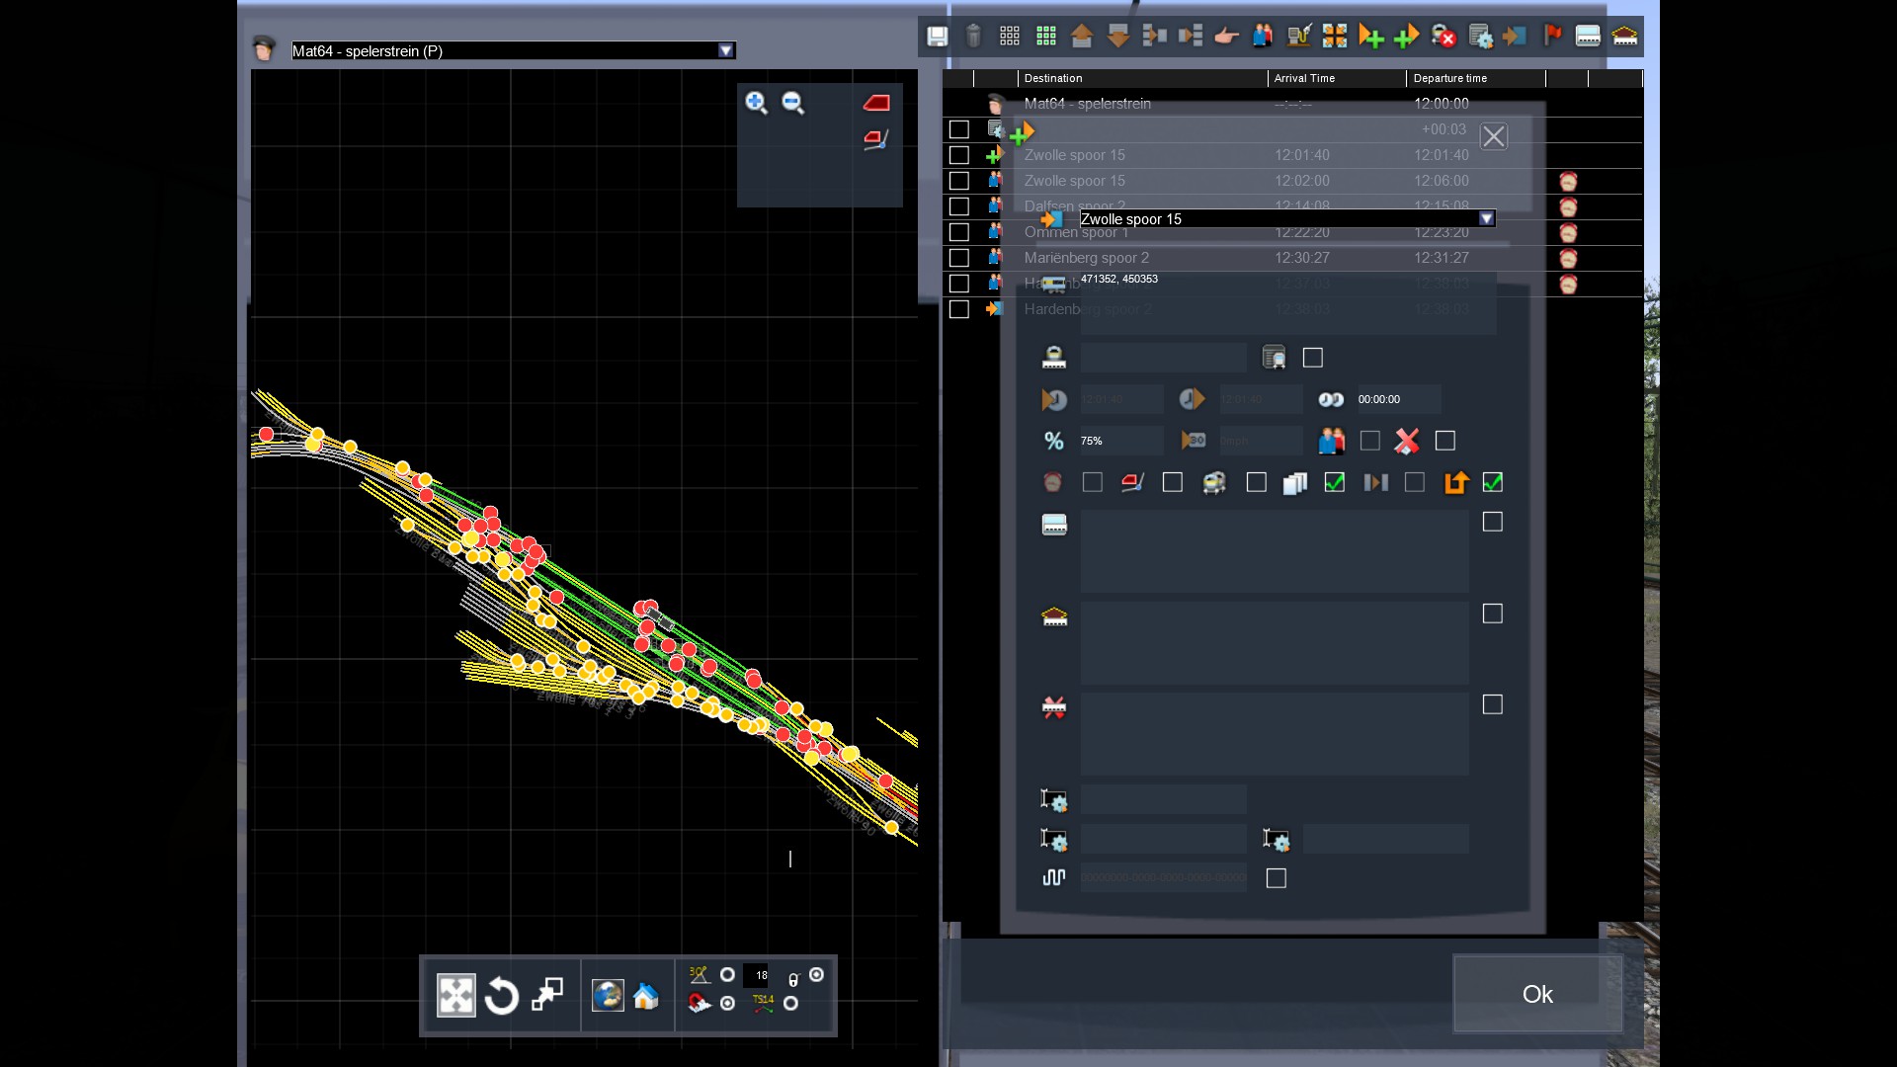Sort by the Arrival Time column header
The image size is (1897, 1067).
[1337, 78]
